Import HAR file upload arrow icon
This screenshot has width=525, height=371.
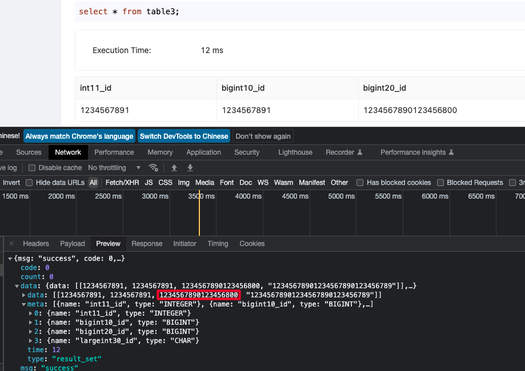click(x=174, y=168)
